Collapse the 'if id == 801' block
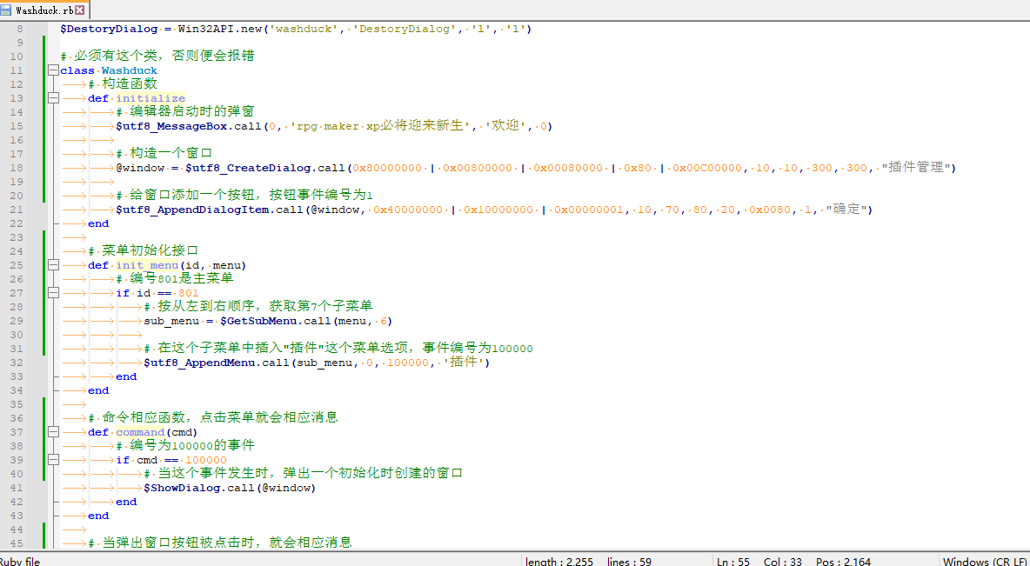Screen dimensions: 1030x566 pyautogui.click(x=53, y=293)
